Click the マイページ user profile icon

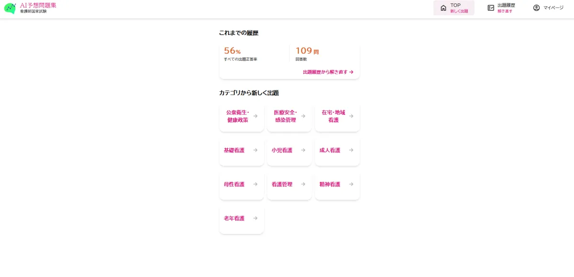tap(536, 8)
